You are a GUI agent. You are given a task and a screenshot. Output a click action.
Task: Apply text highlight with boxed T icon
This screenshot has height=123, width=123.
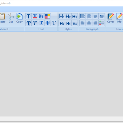41,16
